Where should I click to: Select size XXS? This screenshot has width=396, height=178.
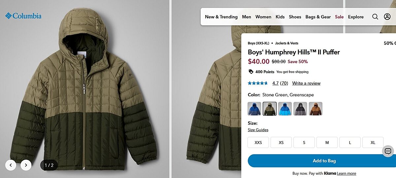(258, 142)
